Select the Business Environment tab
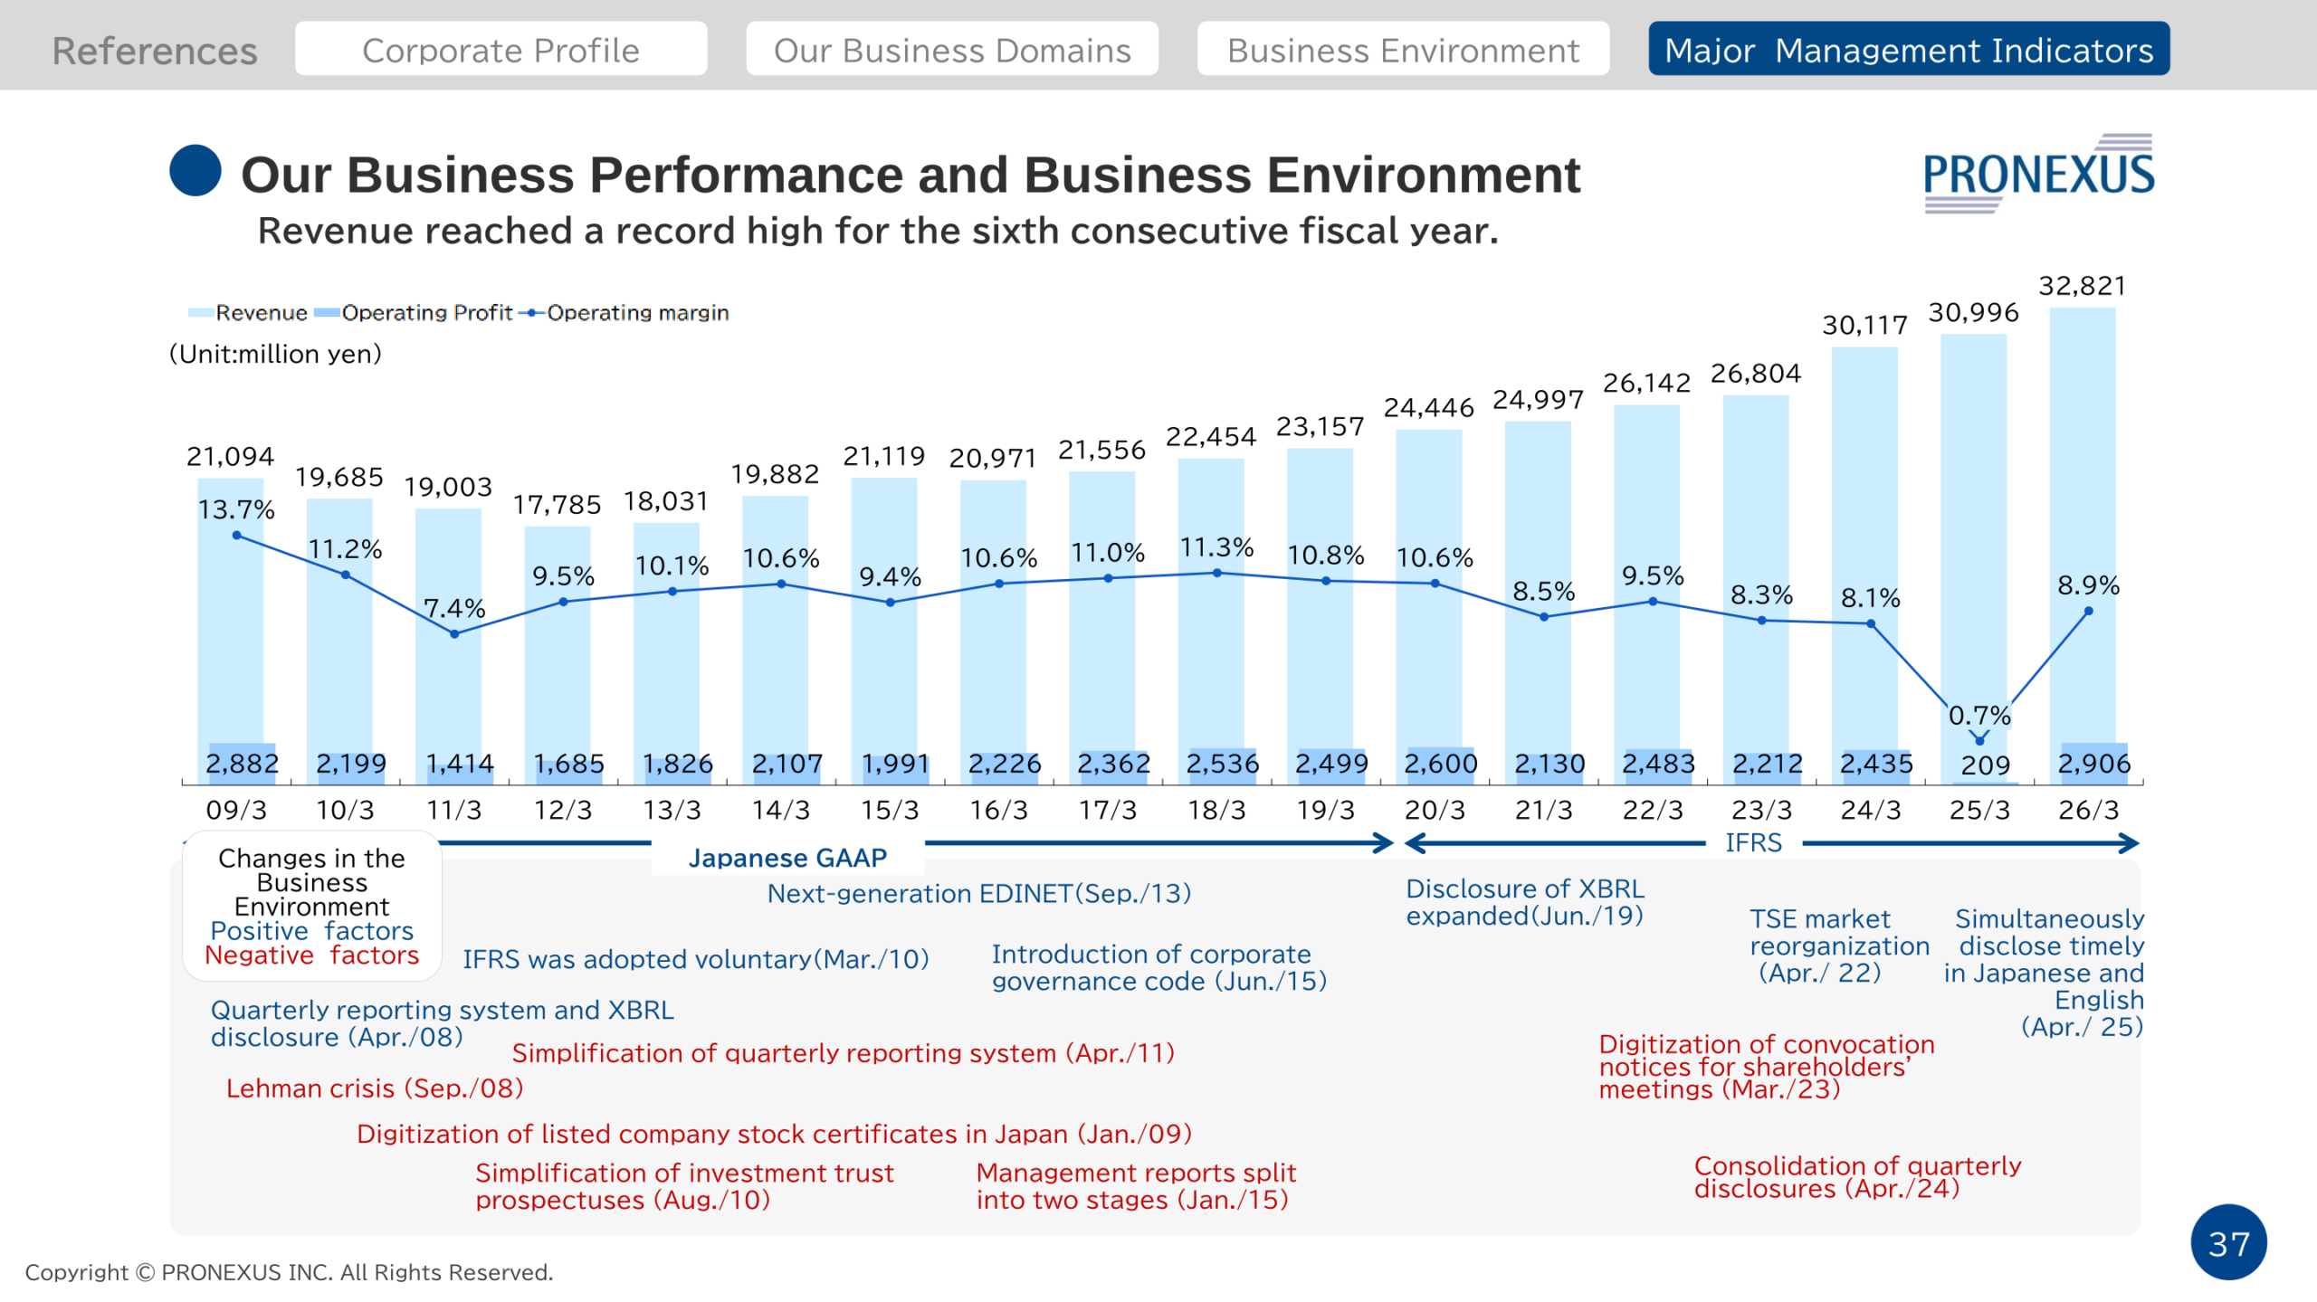This screenshot has height=1302, width=2317. click(x=1403, y=50)
